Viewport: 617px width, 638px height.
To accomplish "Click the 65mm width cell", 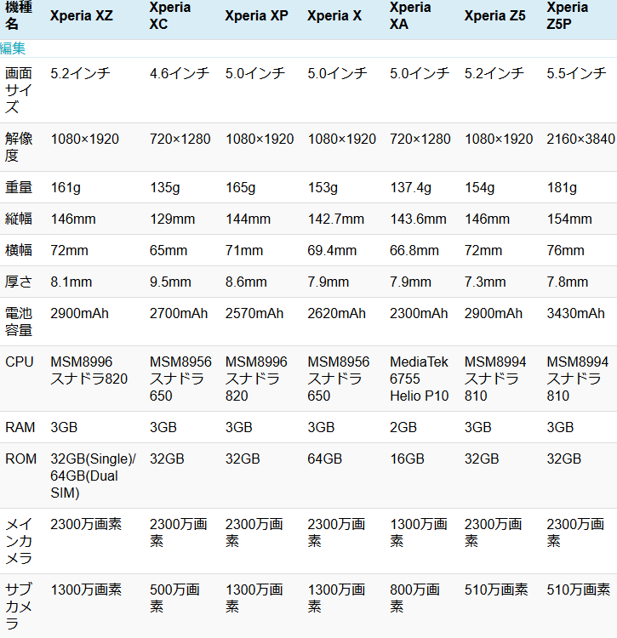I will (x=169, y=250).
